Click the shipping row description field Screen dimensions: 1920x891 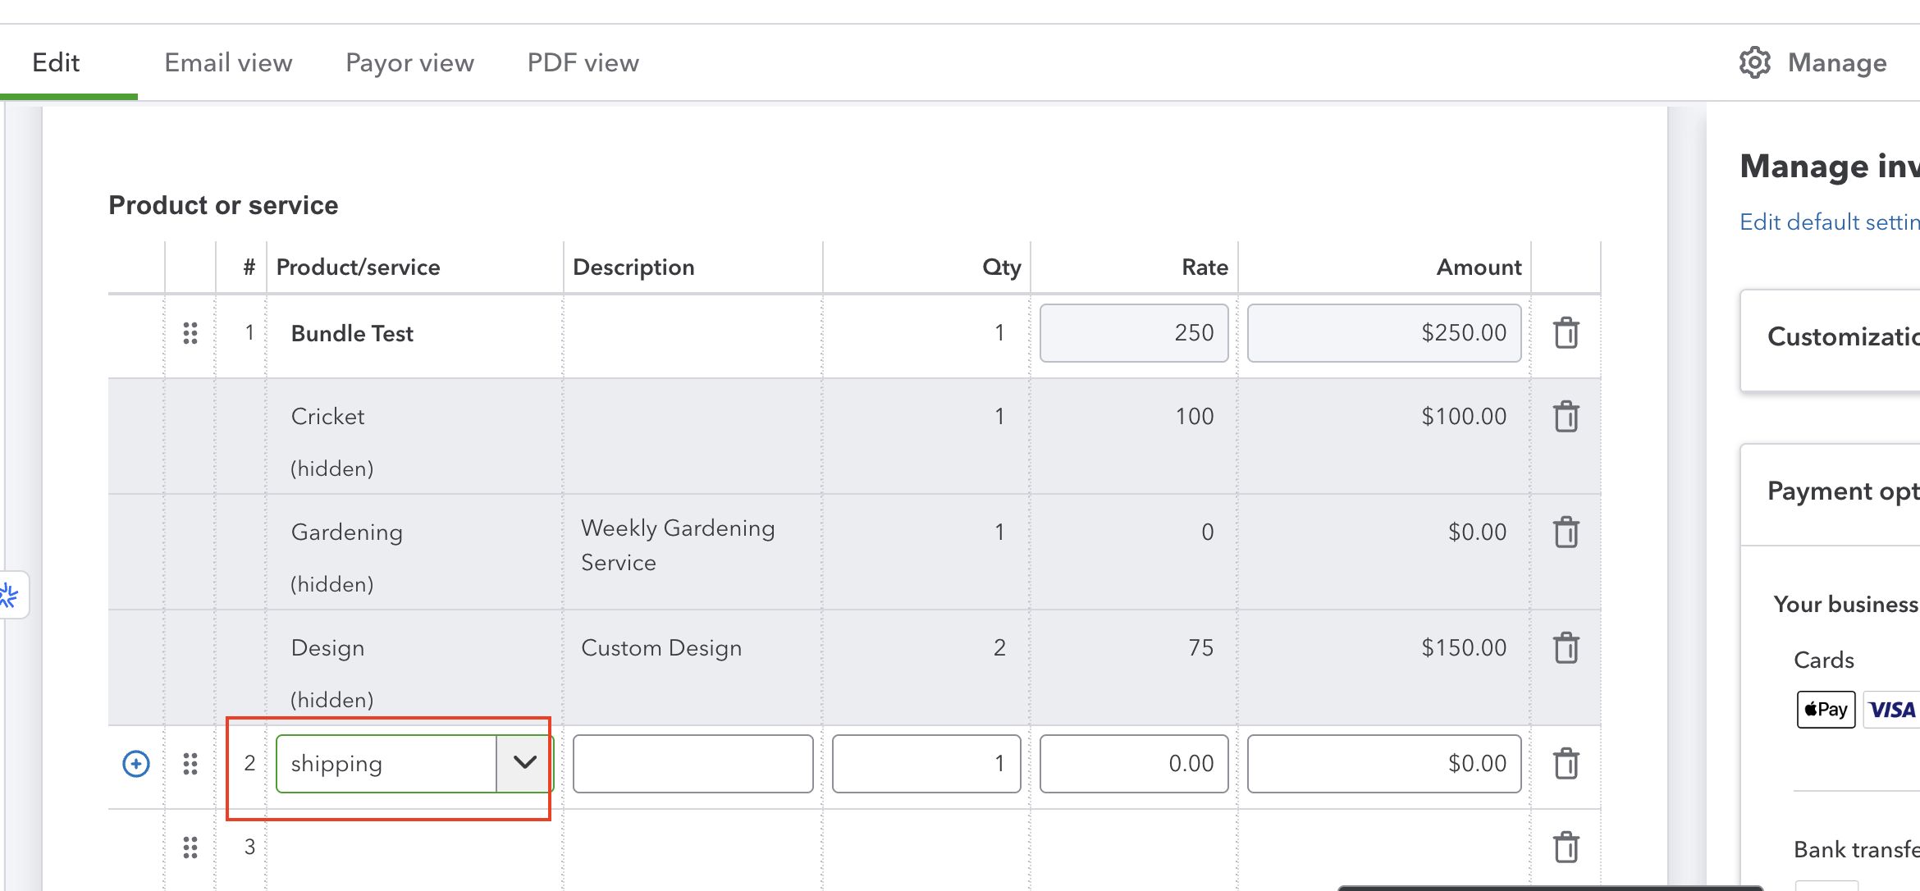(x=693, y=763)
